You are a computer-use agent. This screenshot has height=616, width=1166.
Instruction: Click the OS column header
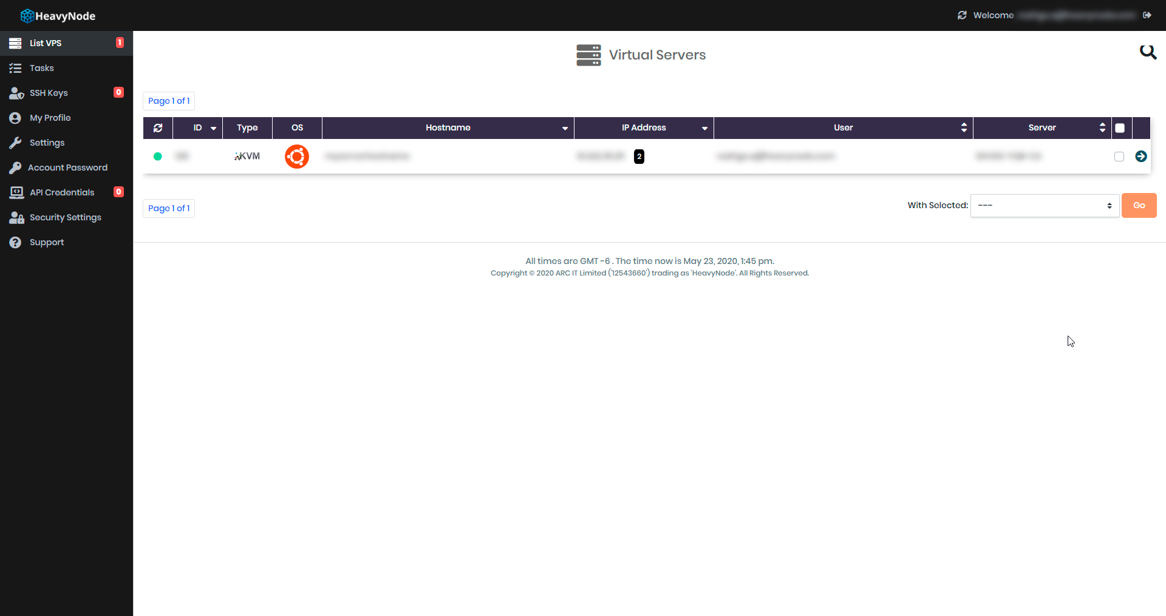[x=297, y=128]
